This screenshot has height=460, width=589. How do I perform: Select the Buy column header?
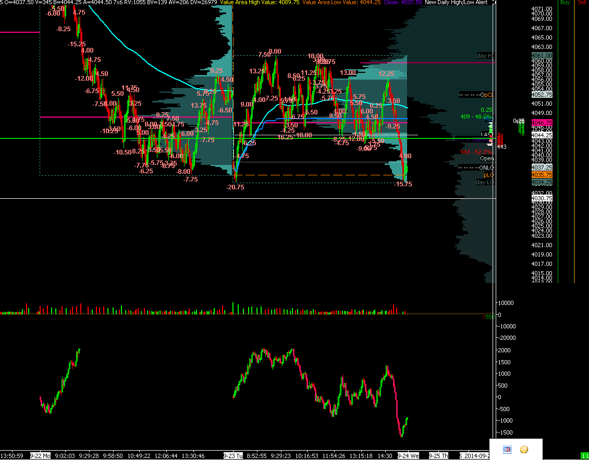click(565, 2)
